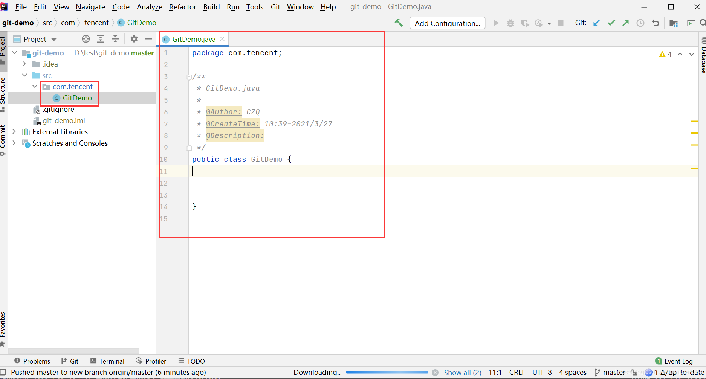
Task: Select GitDemo class in project tree
Action: 77,98
